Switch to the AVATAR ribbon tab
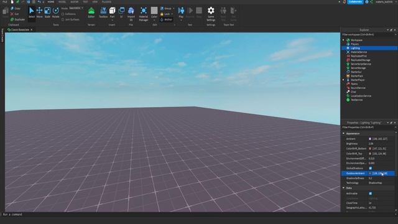The image size is (398, 224). pos(75,2)
